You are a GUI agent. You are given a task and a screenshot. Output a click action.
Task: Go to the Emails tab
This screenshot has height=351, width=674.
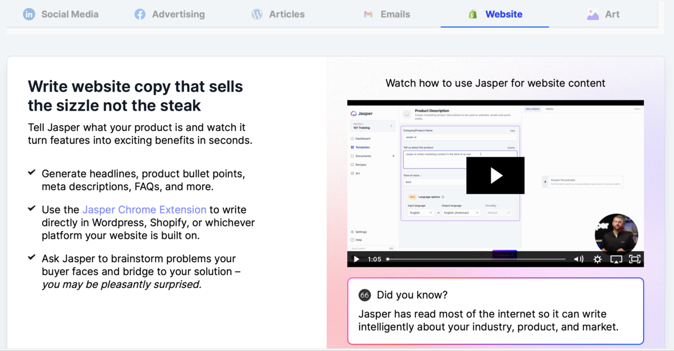387,14
